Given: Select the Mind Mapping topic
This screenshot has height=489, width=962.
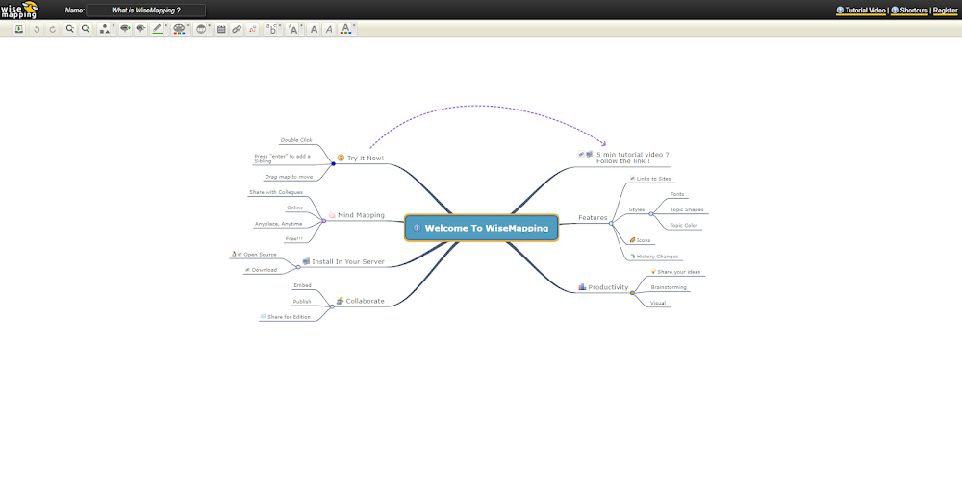Looking at the screenshot, I should click(x=357, y=215).
